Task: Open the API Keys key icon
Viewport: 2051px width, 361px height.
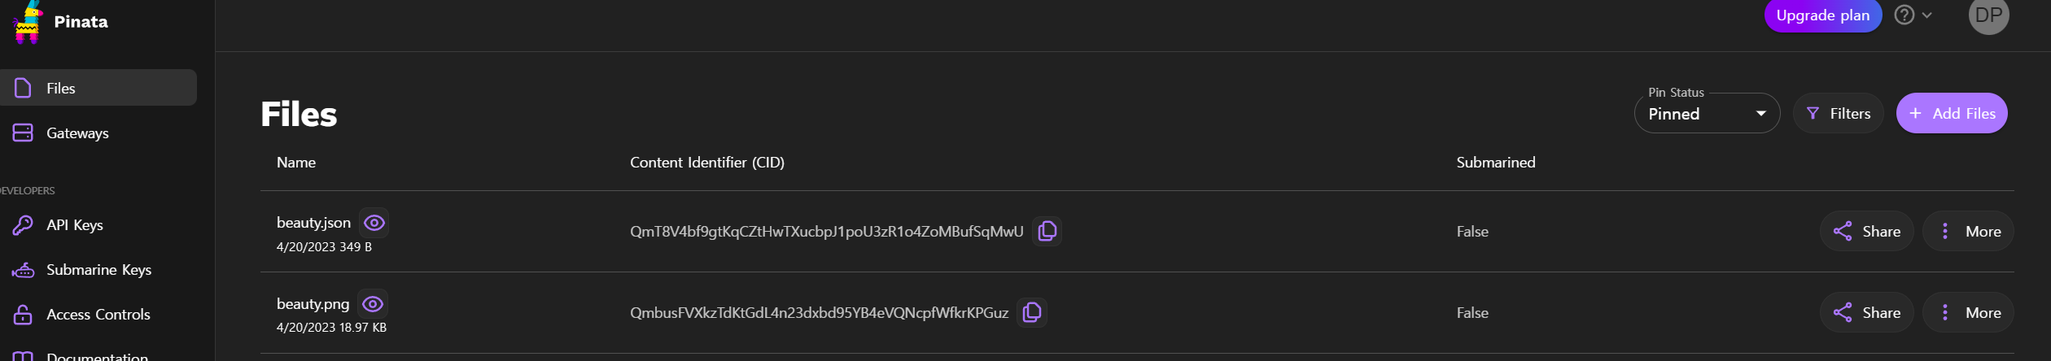Action: point(23,224)
